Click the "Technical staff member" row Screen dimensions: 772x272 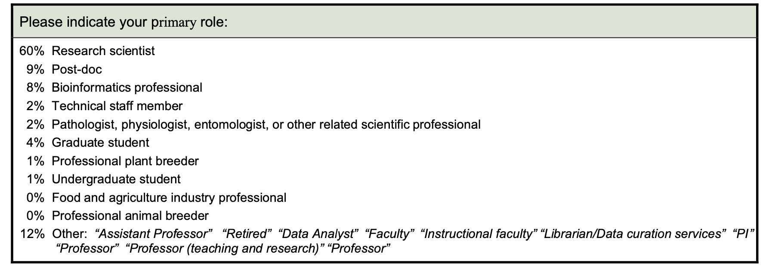(x=117, y=106)
